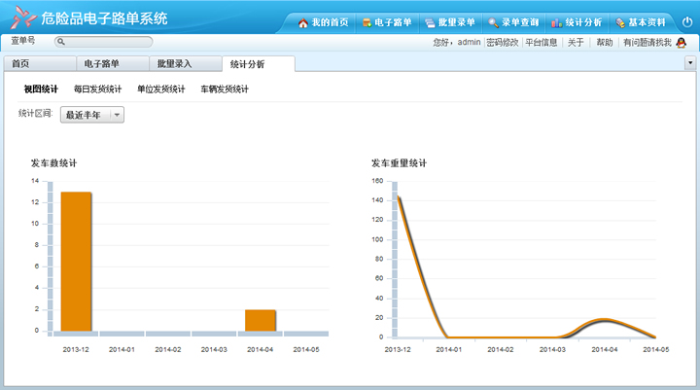Open 统计分析 via the bar chart icon

(557, 21)
